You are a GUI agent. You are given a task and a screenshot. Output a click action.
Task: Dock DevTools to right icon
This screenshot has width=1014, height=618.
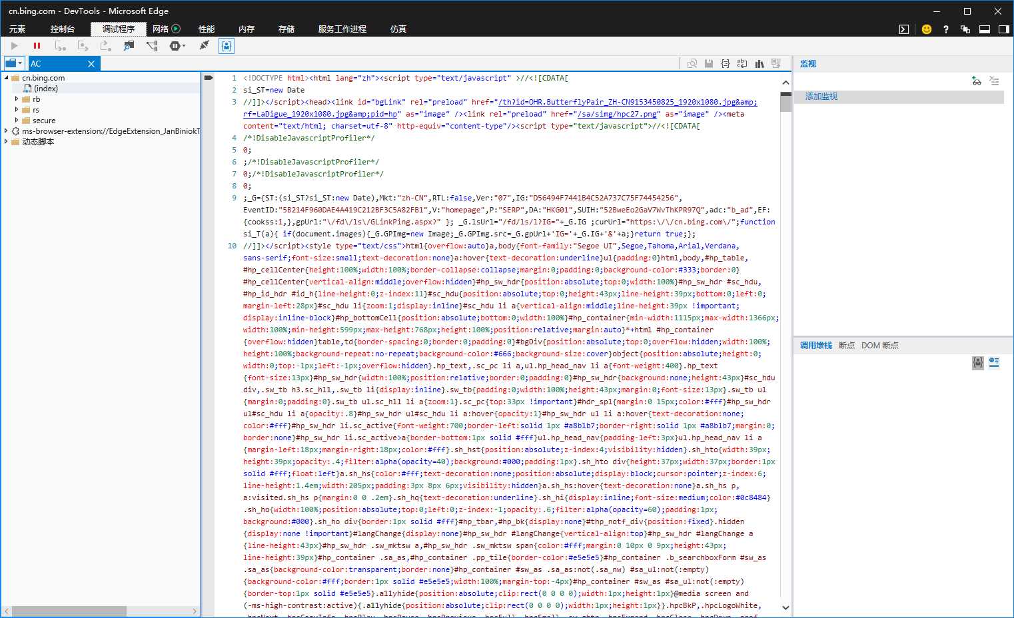coord(1004,29)
